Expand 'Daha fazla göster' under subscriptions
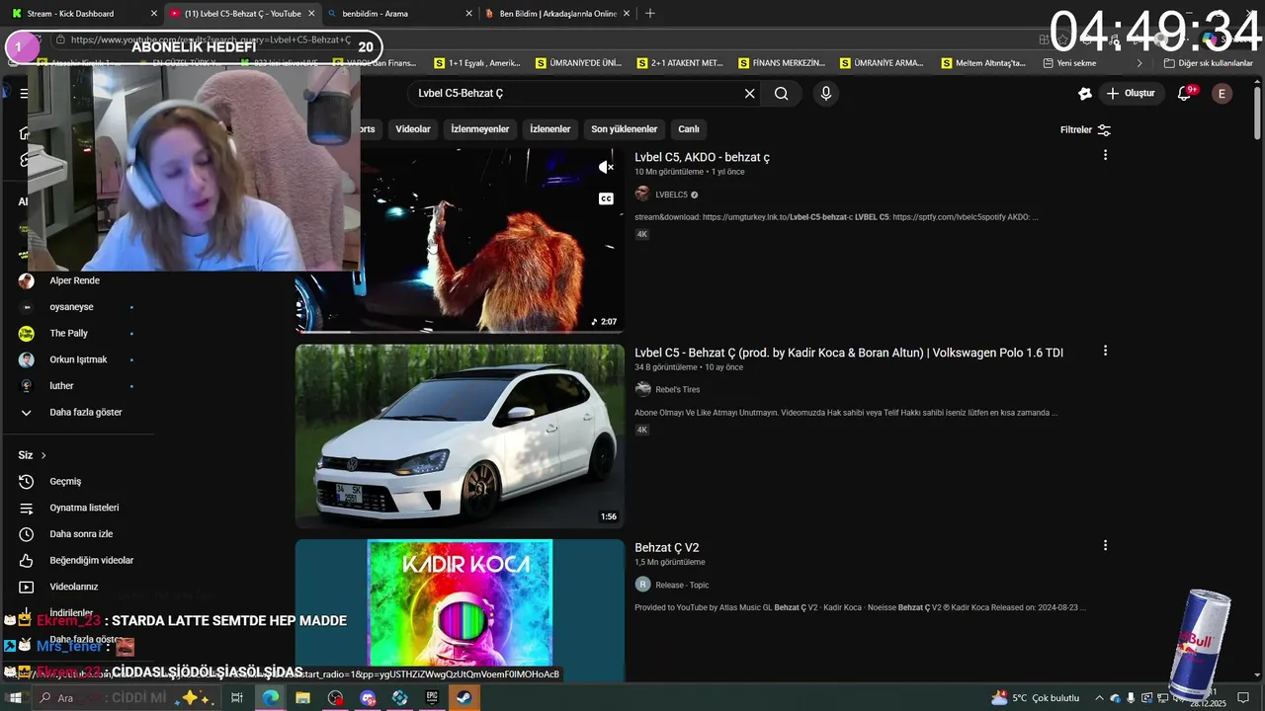Image resolution: width=1265 pixels, height=711 pixels. [x=86, y=412]
